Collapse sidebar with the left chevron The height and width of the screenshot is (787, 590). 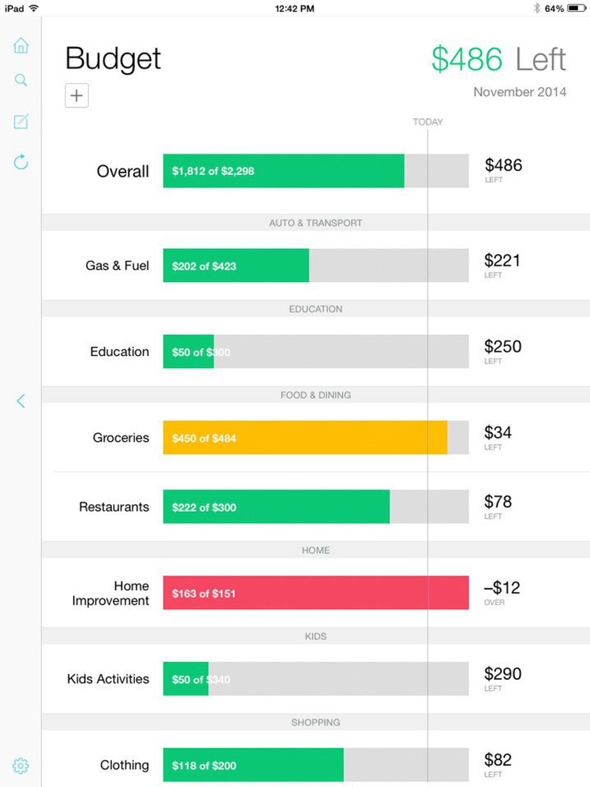tap(21, 401)
